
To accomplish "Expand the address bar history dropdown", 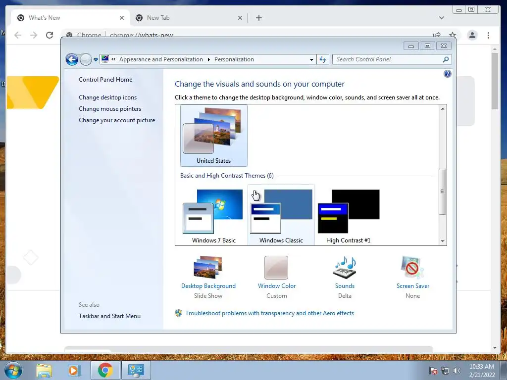I will pyautogui.click(x=311, y=60).
